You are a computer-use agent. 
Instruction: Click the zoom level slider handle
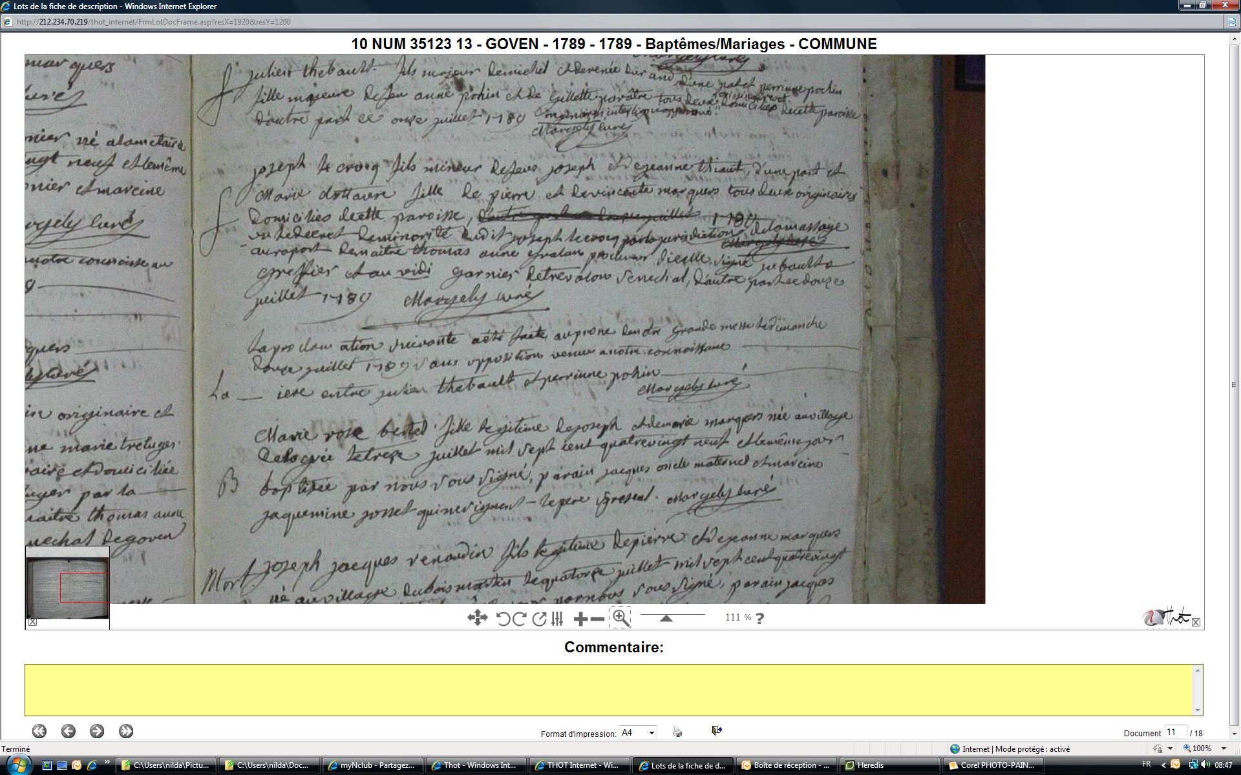(x=666, y=618)
